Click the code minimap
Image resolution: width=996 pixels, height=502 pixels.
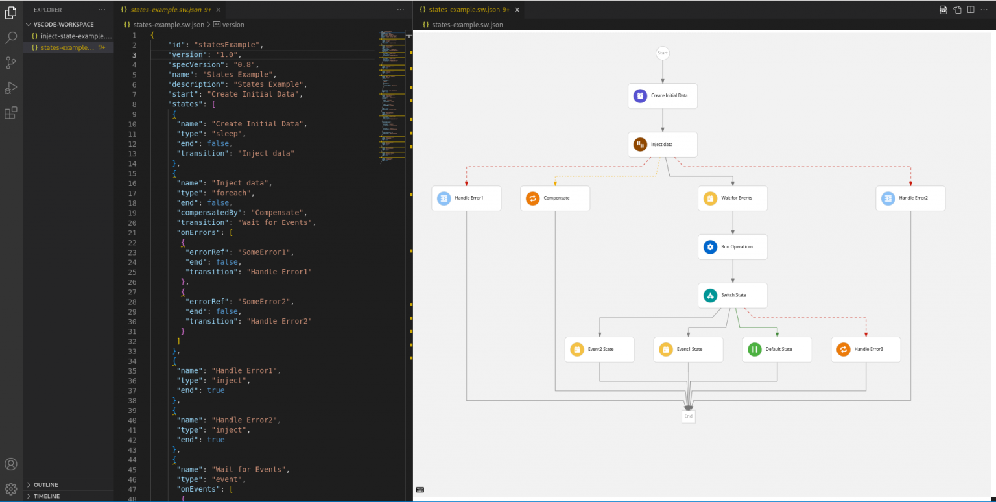pyautogui.click(x=392, y=97)
